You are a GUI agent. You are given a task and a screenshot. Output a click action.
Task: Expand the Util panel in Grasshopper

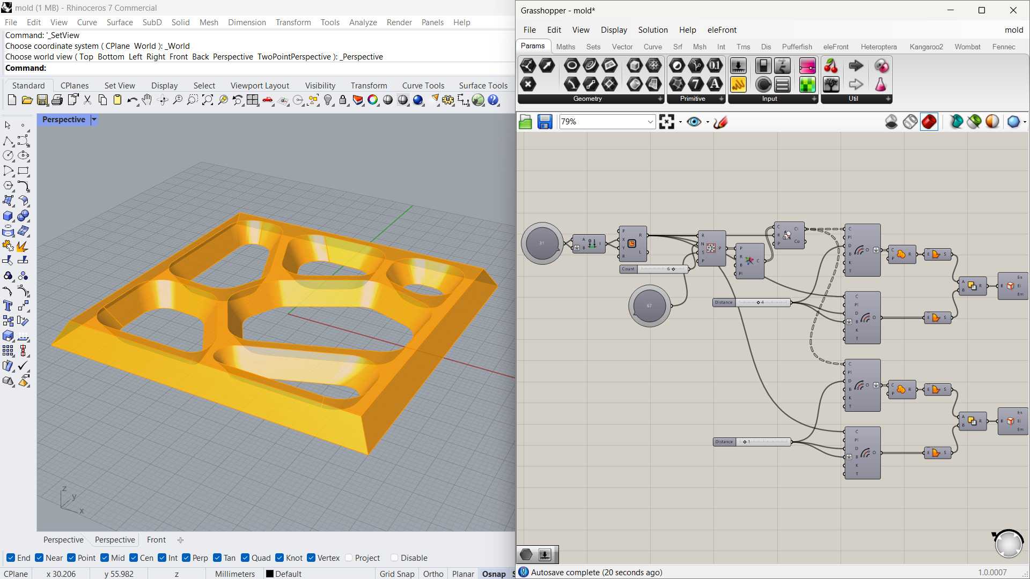tap(888, 99)
